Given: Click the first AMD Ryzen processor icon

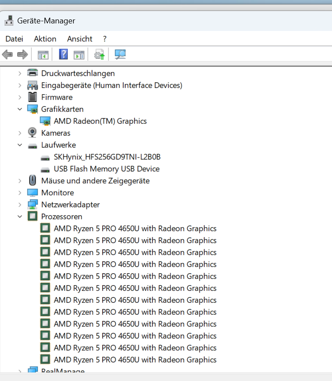Looking at the screenshot, I should (x=45, y=228).
